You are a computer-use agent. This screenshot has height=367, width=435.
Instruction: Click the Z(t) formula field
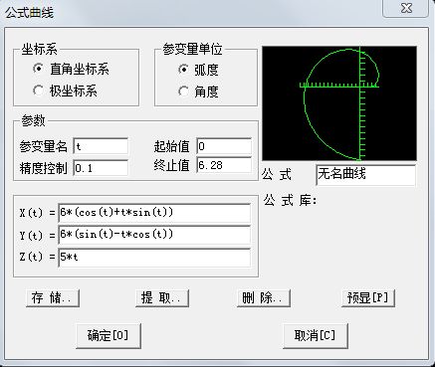pyautogui.click(x=154, y=258)
